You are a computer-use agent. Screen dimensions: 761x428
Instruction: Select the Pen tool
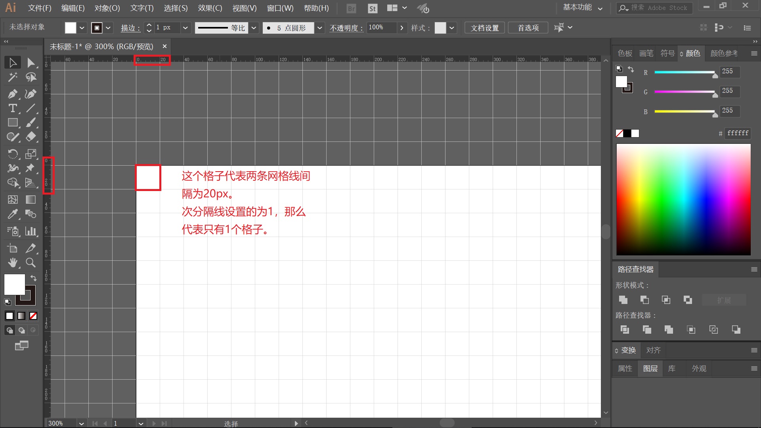pyautogui.click(x=12, y=94)
